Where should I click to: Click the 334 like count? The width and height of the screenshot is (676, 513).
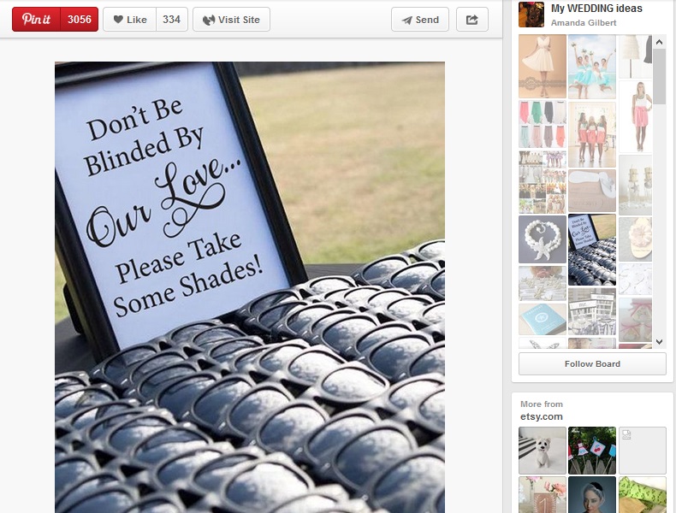pyautogui.click(x=171, y=20)
